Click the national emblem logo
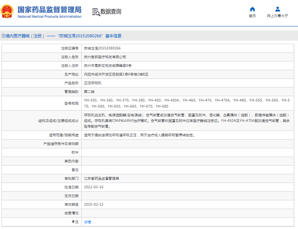 [x=7, y=11]
